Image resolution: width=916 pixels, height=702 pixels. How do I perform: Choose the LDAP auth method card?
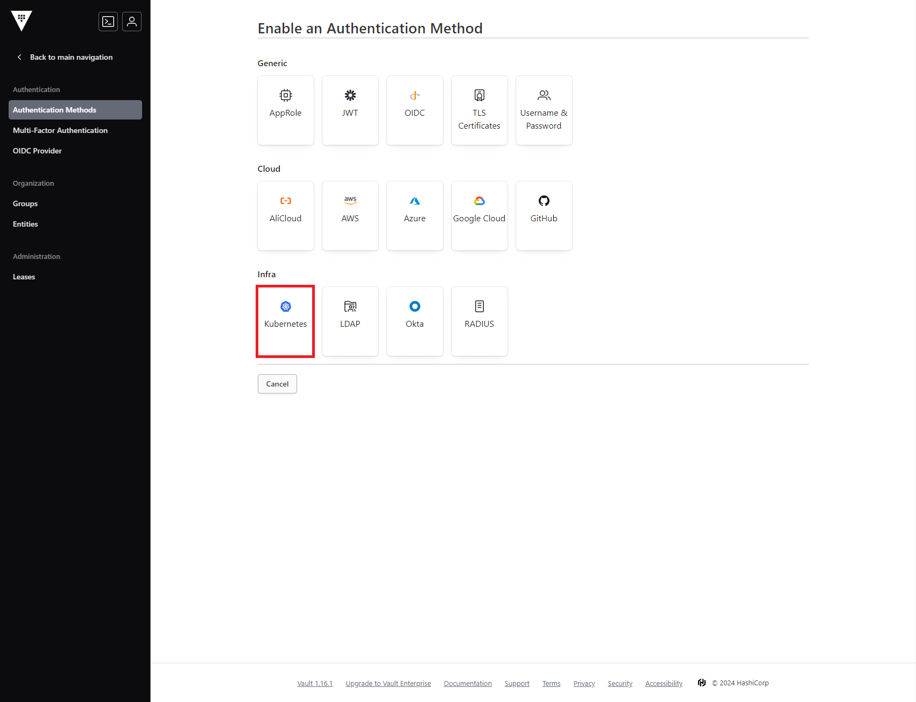pyautogui.click(x=350, y=321)
